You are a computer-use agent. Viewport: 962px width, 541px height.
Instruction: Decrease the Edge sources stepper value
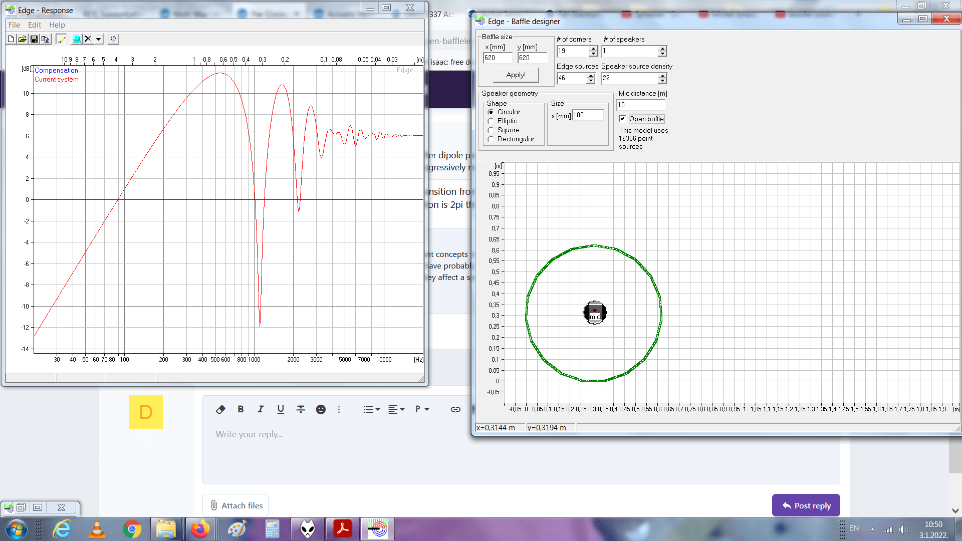coord(591,81)
